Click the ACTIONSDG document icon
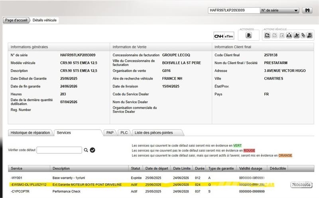The height and width of the screenshot is (198, 319). 248,35
